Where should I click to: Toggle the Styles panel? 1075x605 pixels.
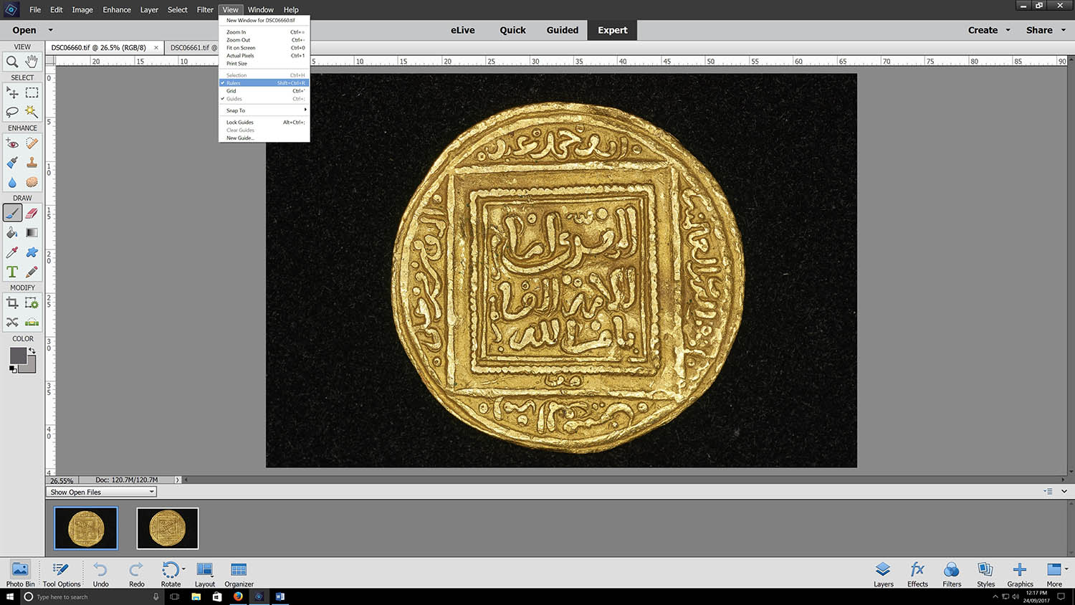pyautogui.click(x=986, y=574)
